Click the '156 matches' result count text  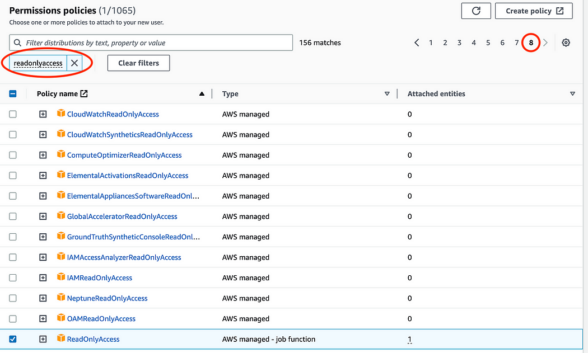point(320,43)
